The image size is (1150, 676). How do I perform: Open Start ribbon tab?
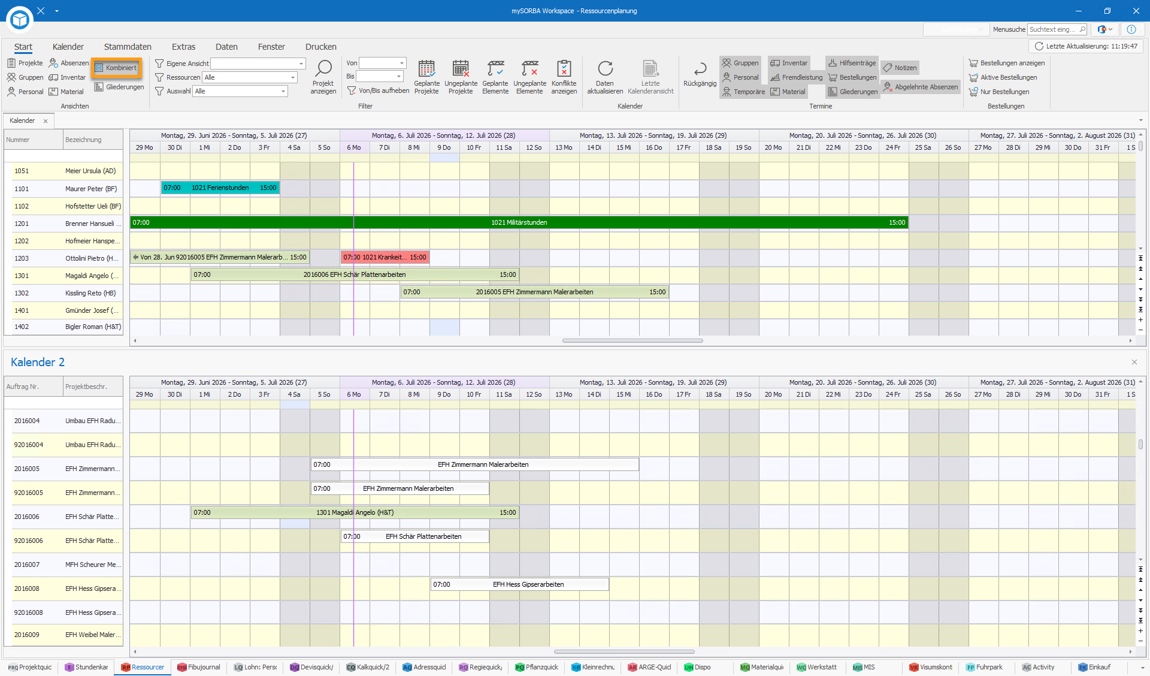[x=23, y=47]
